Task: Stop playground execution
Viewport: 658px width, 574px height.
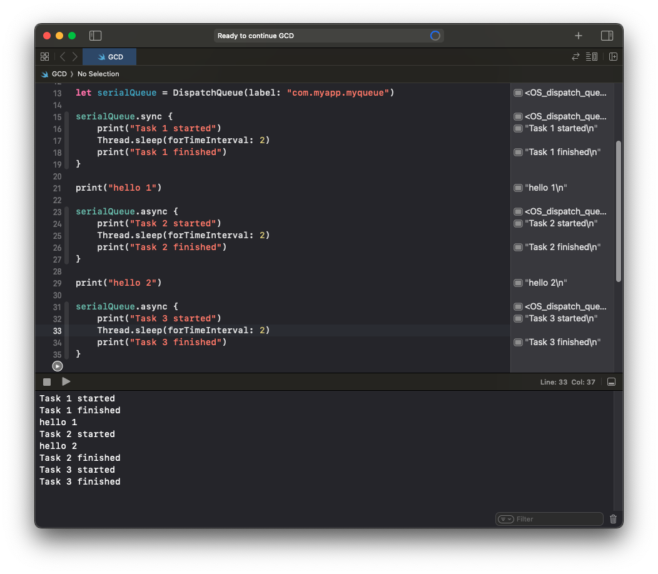Action: 47,382
